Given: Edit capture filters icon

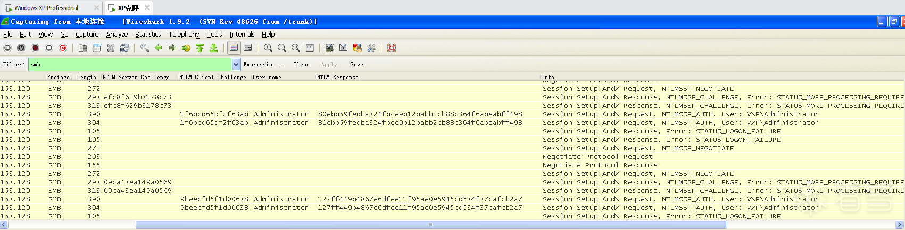Looking at the screenshot, I should click(330, 48).
